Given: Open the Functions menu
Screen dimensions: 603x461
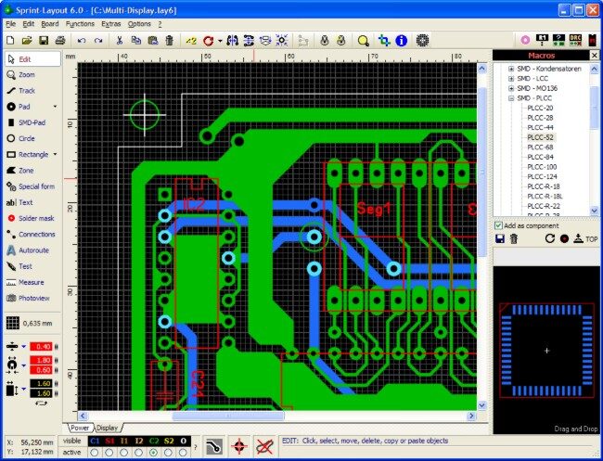Looking at the screenshot, I should [80, 23].
